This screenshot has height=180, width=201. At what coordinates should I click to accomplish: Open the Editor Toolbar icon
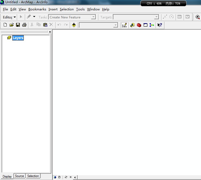tap(125, 25)
